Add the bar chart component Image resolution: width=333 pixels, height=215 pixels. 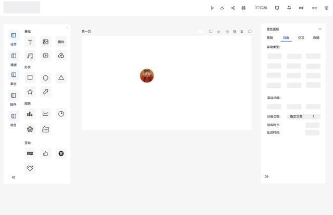[x=30, y=114]
